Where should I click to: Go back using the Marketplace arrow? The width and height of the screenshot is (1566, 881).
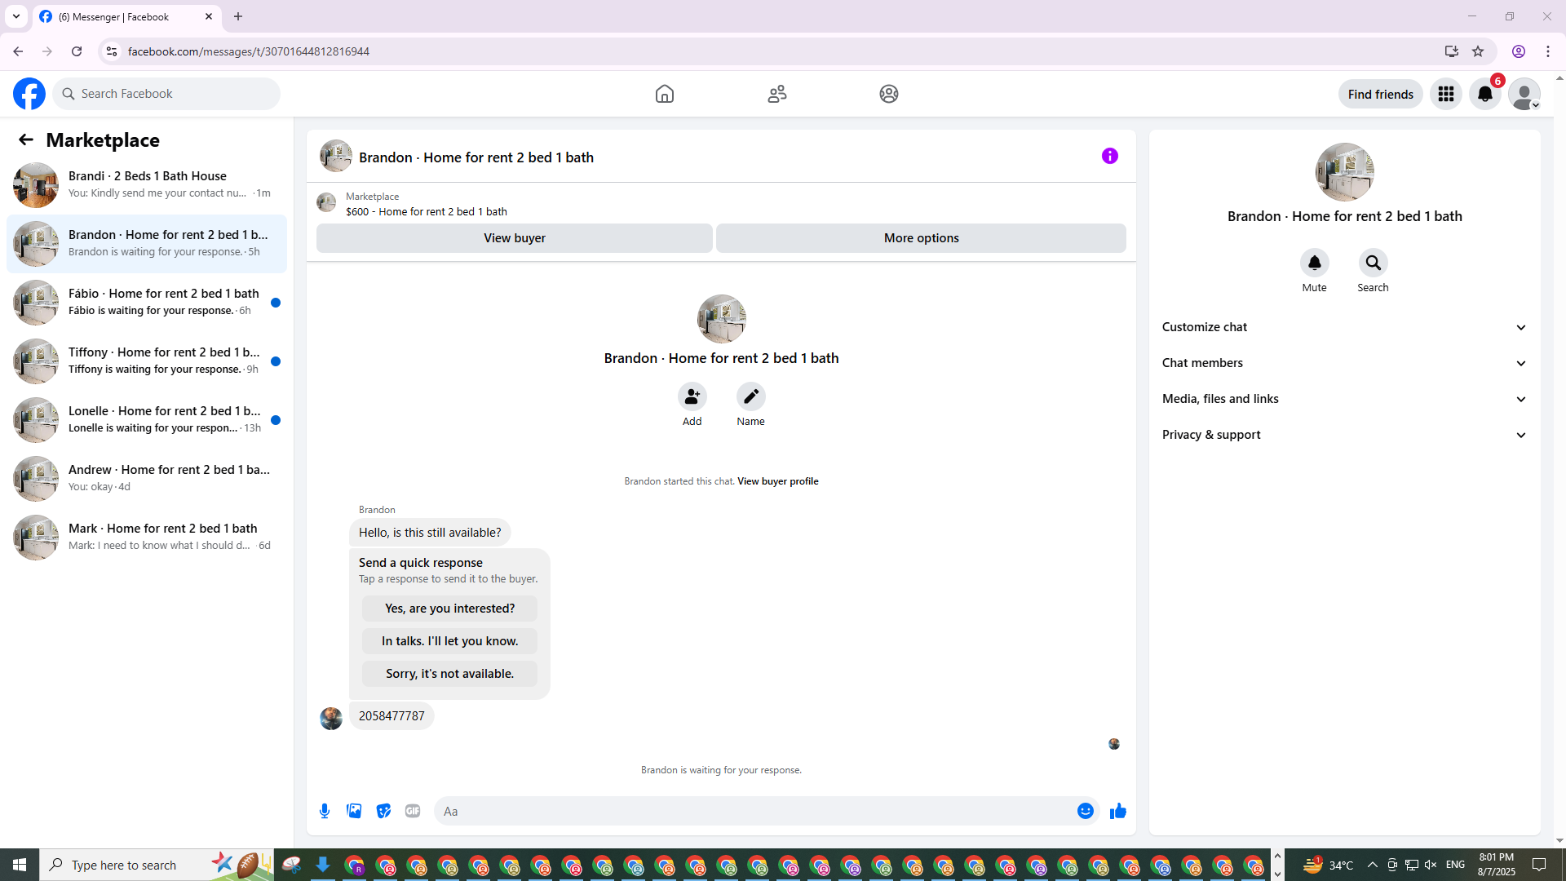(26, 140)
